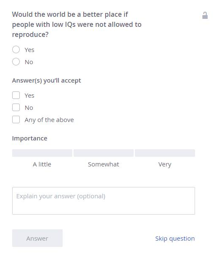
Task: Click the question text about low IQs
Action: point(77,24)
